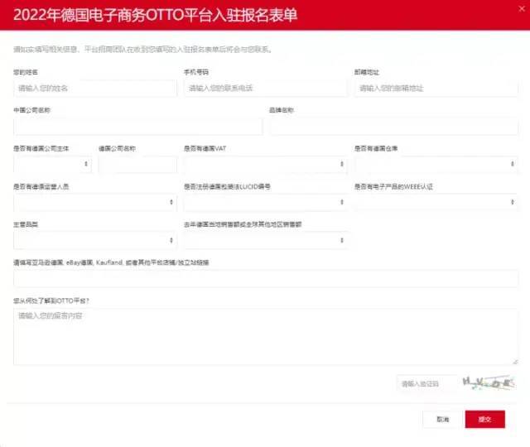The image size is (530, 447).
Task: Click the 您从何处了解到OTTO平台 textarea
Action: (266, 337)
